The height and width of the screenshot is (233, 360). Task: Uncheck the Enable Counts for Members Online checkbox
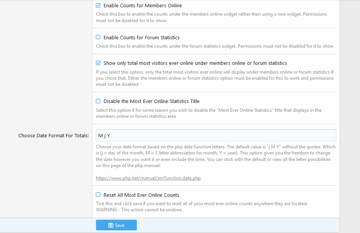pyautogui.click(x=98, y=6)
